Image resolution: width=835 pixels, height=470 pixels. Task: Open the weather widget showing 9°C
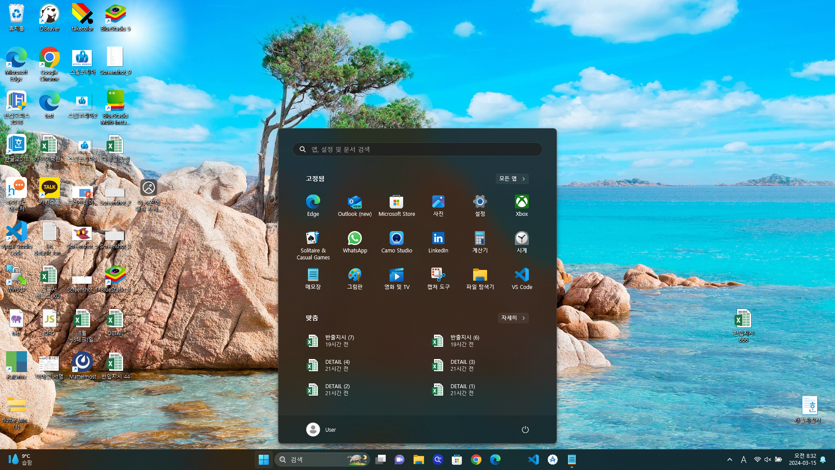(20, 460)
